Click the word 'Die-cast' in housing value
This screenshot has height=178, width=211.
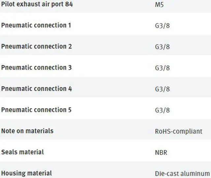(166, 173)
